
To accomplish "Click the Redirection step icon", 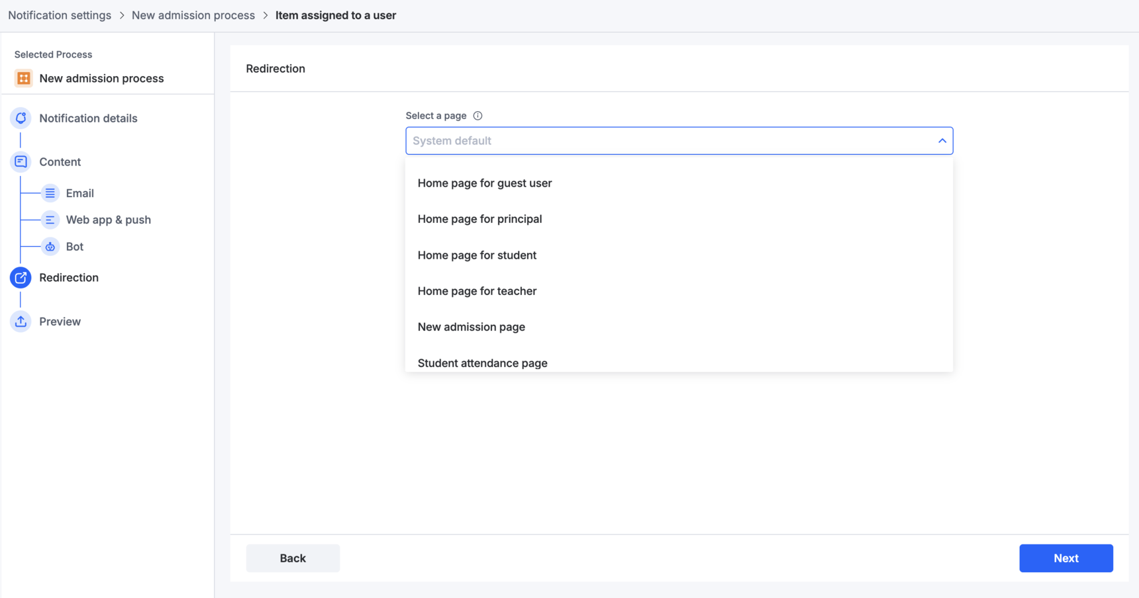I will coord(21,278).
